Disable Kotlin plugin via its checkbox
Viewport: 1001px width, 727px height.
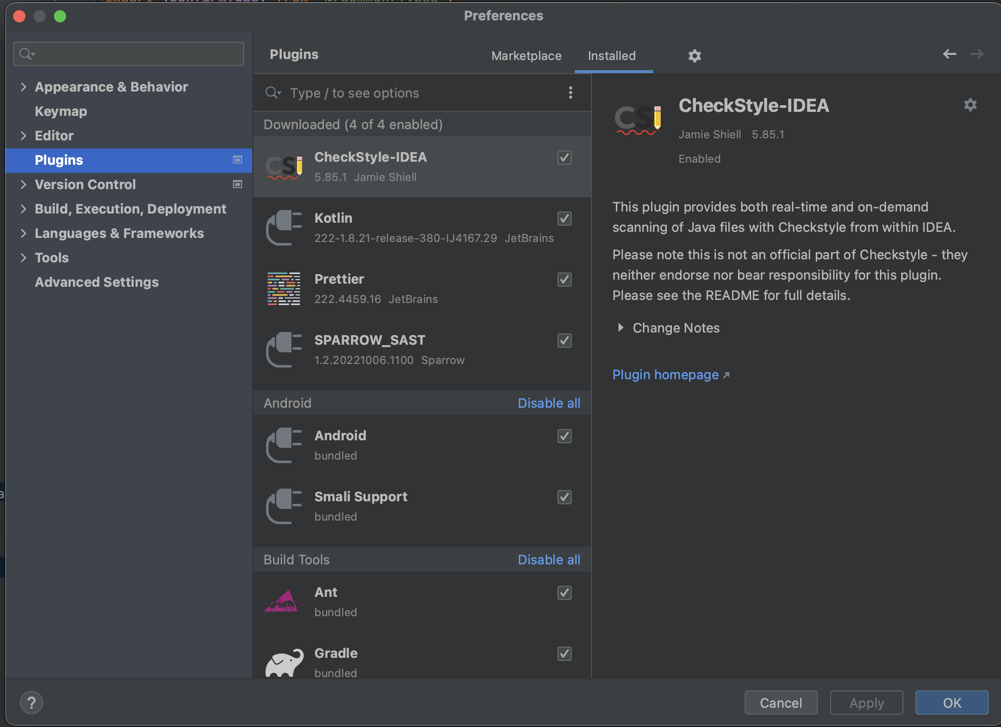[565, 219]
